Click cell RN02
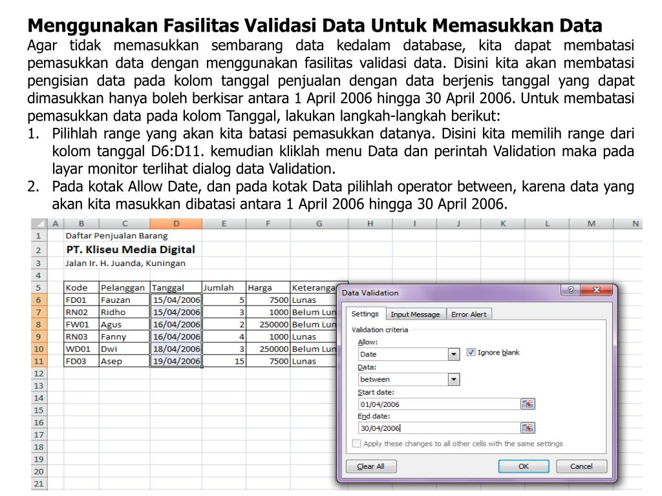 pyautogui.click(x=81, y=312)
